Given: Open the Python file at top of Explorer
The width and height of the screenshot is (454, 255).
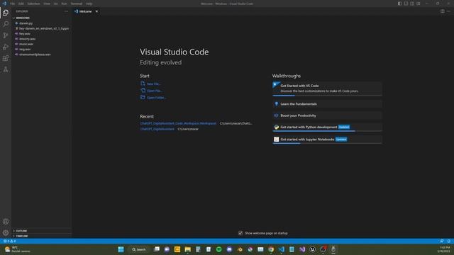Looking at the screenshot, I should [x=26, y=23].
